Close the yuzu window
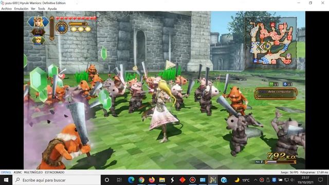The image size is (329, 185). click(323, 3)
